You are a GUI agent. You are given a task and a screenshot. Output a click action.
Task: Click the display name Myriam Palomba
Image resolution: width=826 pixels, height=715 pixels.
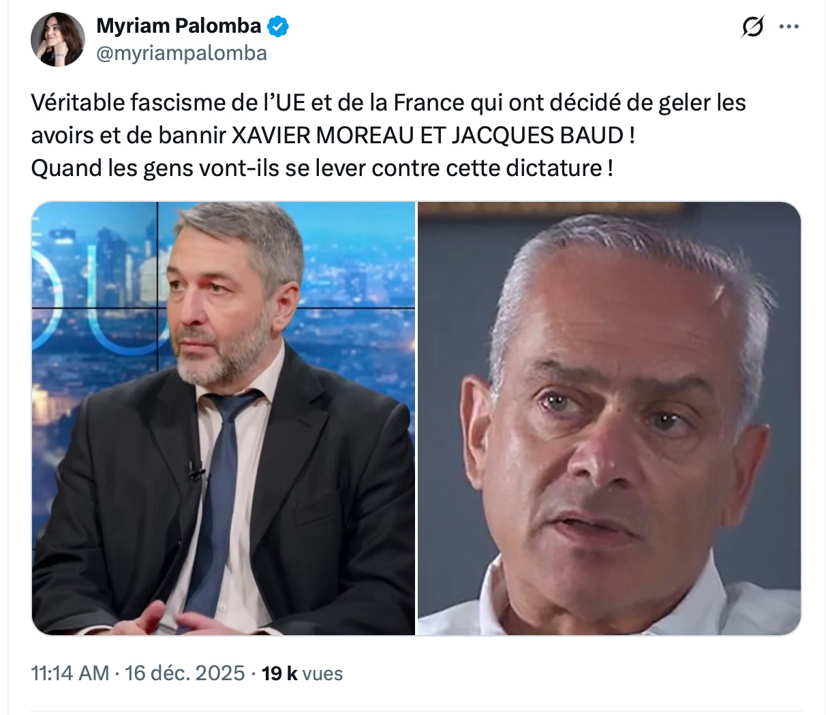pos(179,26)
